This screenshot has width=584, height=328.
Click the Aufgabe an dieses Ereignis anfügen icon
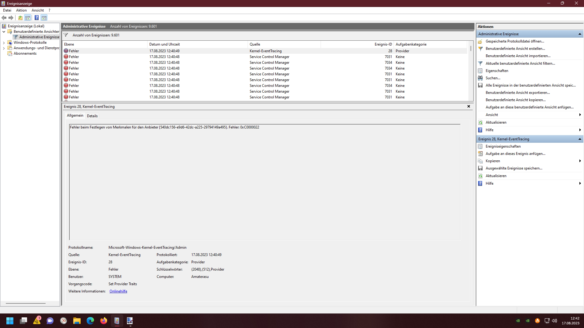(x=480, y=154)
